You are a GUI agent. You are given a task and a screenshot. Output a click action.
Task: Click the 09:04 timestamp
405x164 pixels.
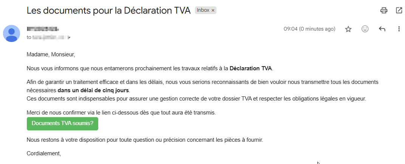pos(309,29)
